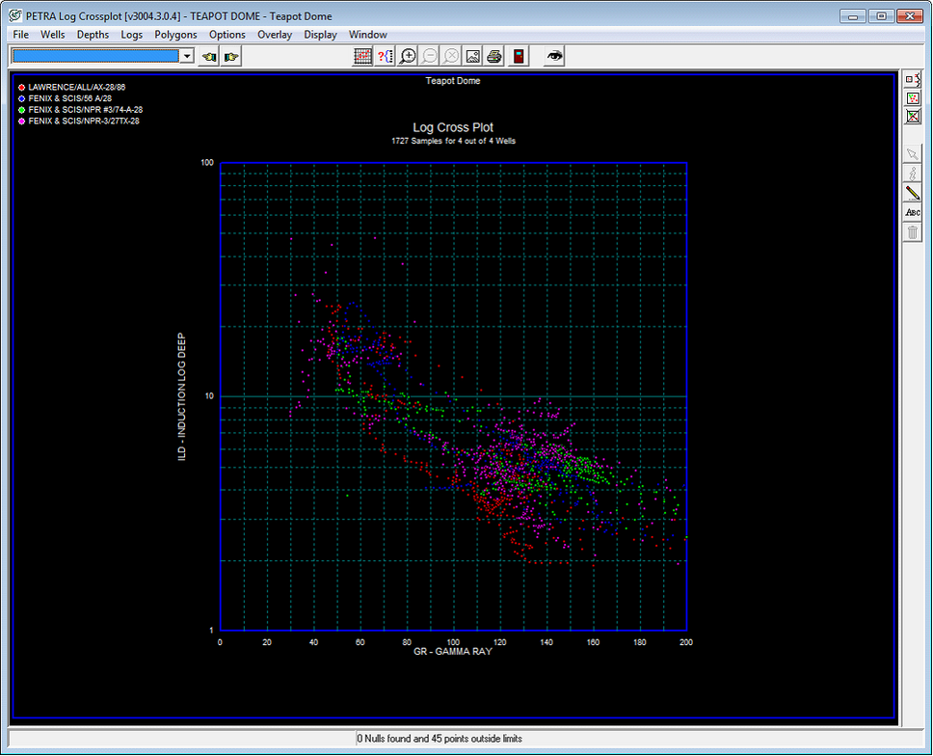Click the red exit door icon
The width and height of the screenshot is (933, 756).
coord(520,57)
